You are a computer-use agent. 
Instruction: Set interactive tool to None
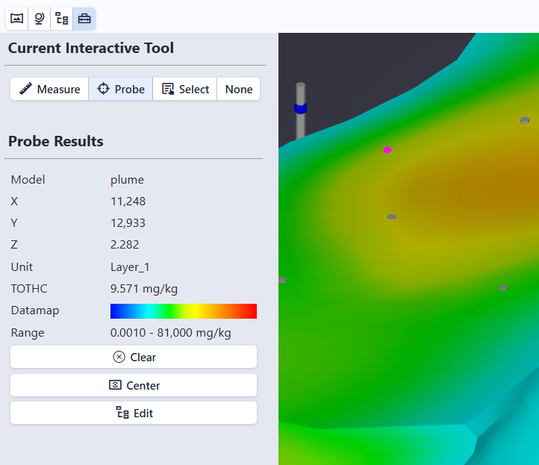tap(239, 89)
